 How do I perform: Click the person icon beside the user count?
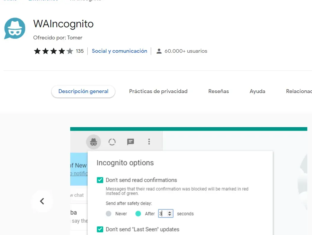pos(159,51)
